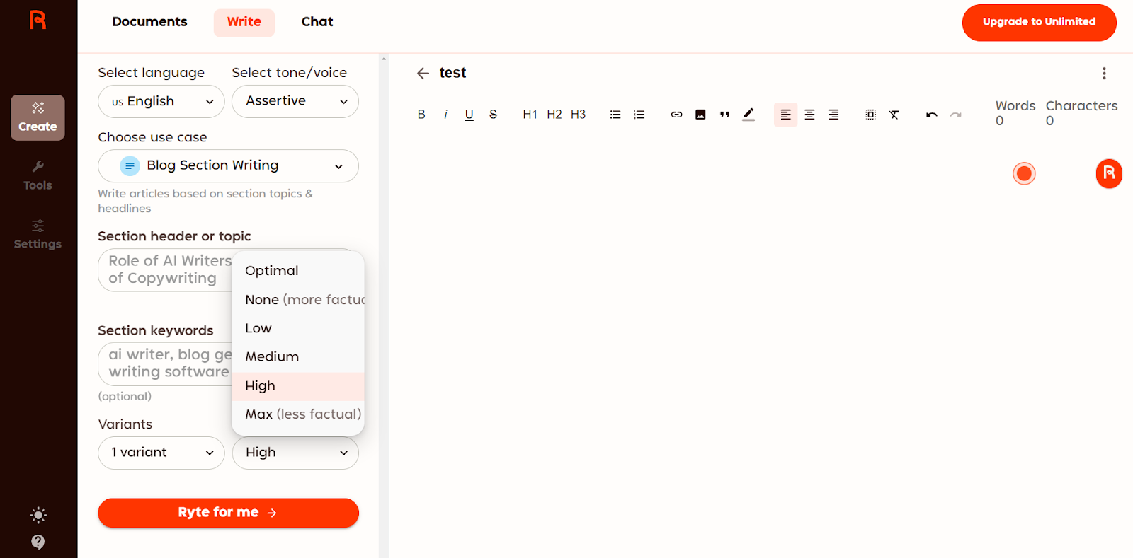The height and width of the screenshot is (558, 1133).
Task: Click the Ryte for me button
Action: [x=228, y=513]
